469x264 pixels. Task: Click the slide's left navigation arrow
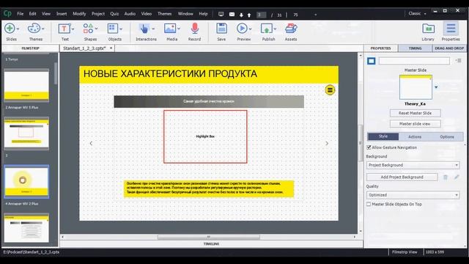pos(91,144)
